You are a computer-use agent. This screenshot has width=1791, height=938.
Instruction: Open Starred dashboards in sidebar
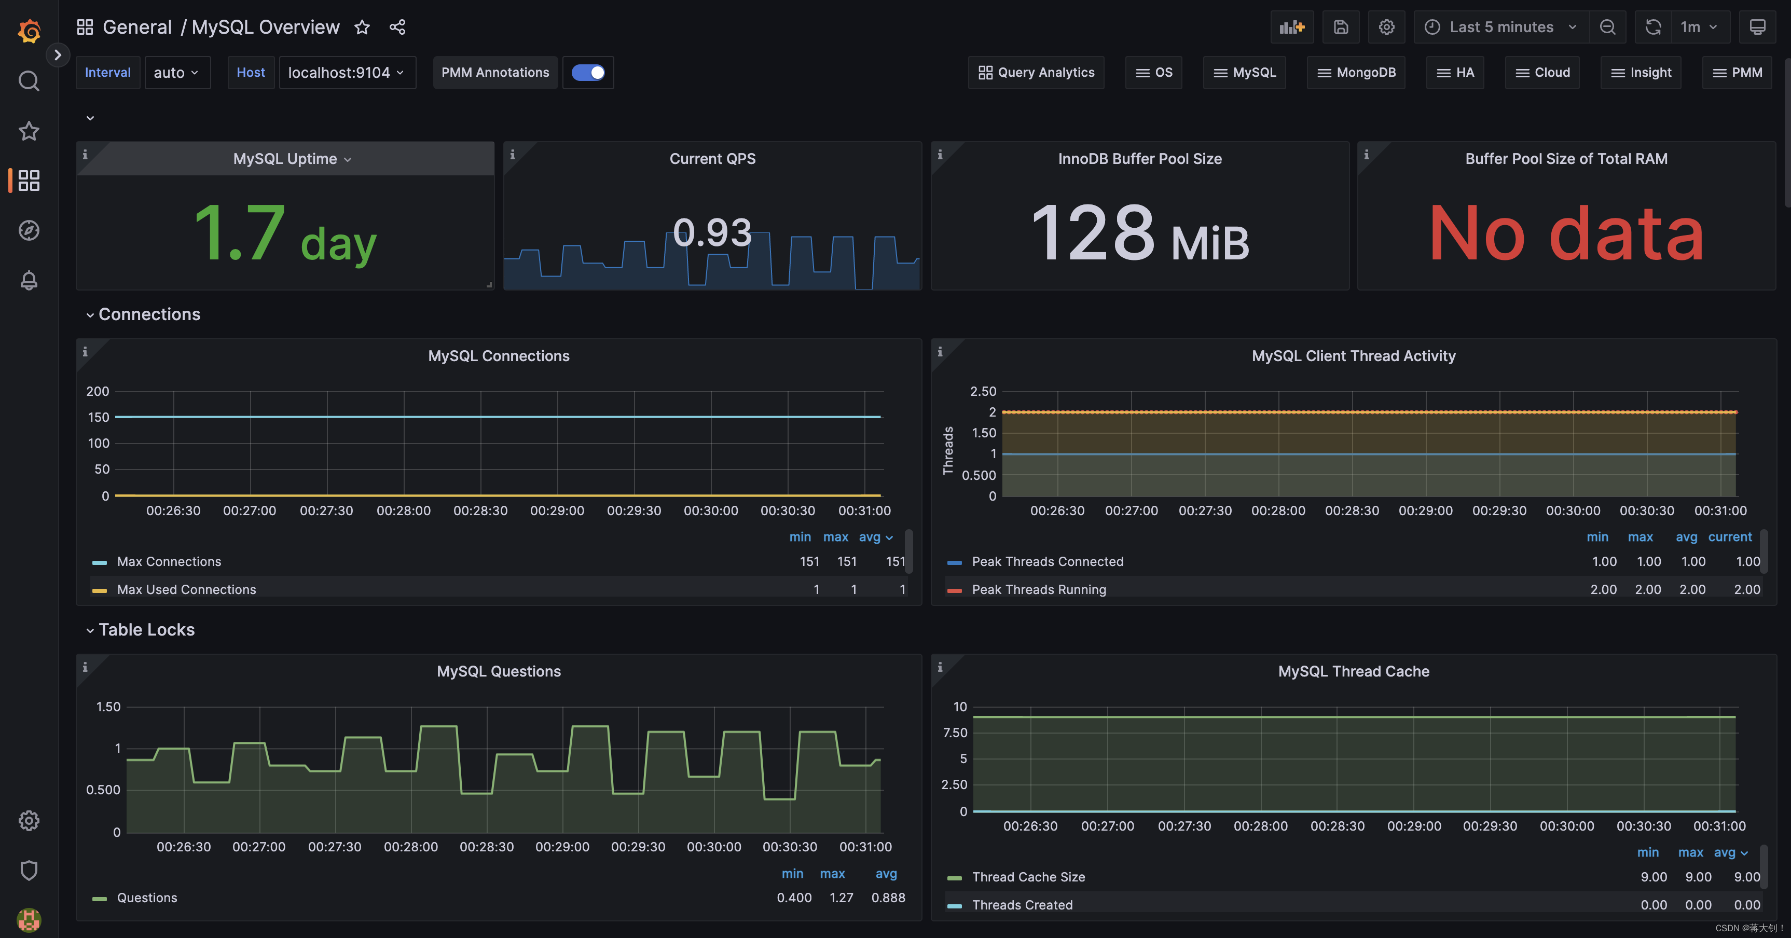tap(29, 131)
